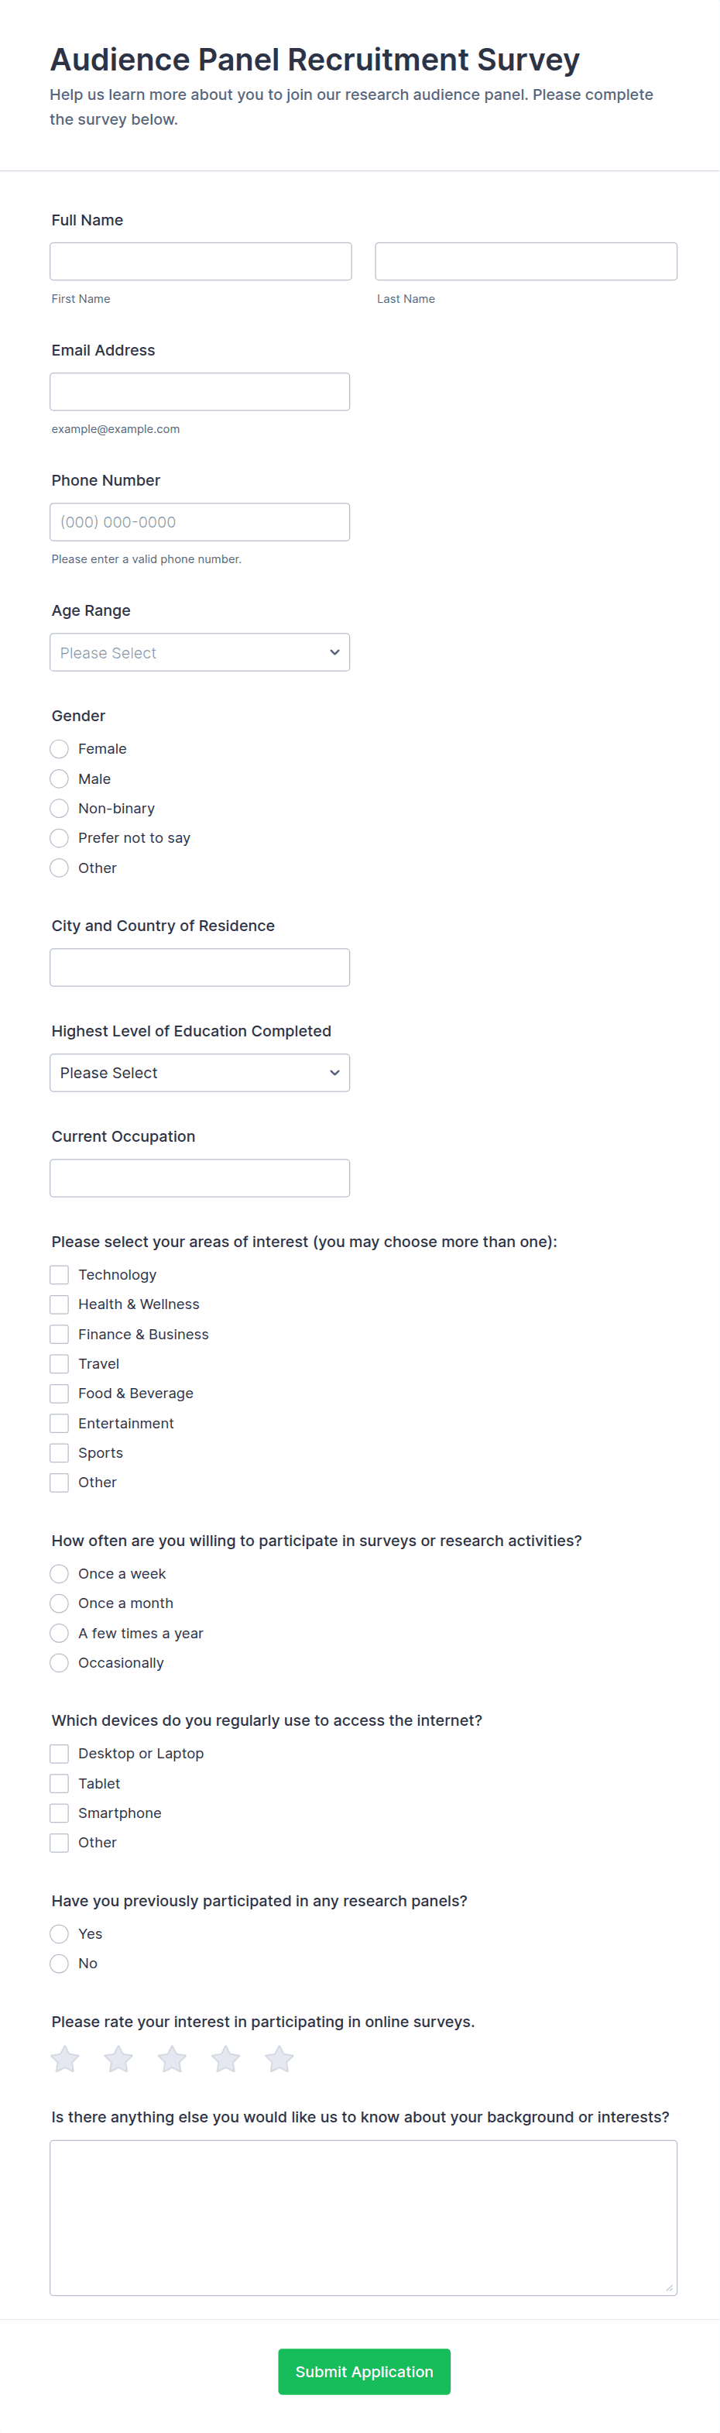Select the Non-binary gender option
The height and width of the screenshot is (2433, 720).
click(x=60, y=809)
